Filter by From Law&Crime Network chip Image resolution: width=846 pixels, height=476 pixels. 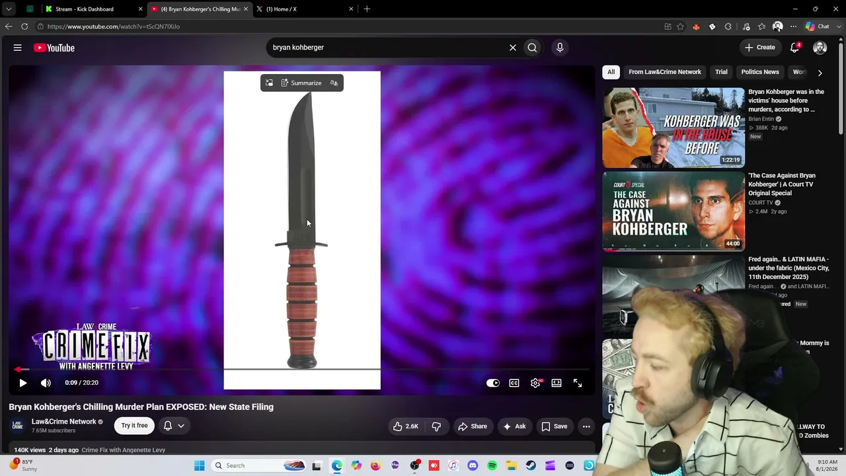point(665,72)
